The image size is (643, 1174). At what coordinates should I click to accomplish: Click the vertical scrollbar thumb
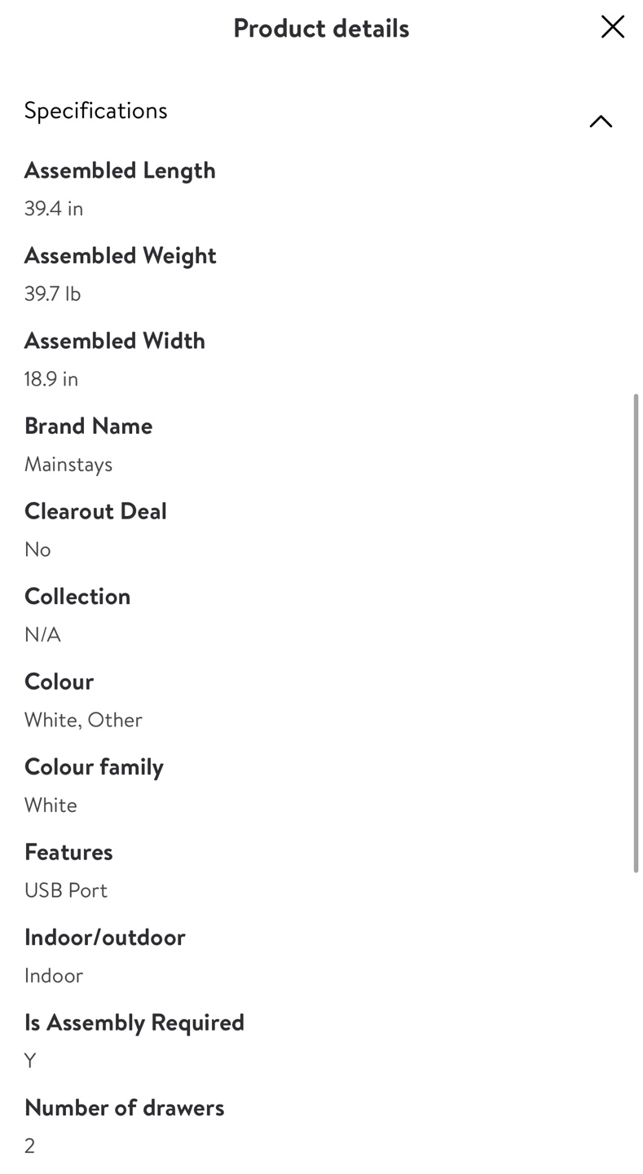(x=636, y=633)
